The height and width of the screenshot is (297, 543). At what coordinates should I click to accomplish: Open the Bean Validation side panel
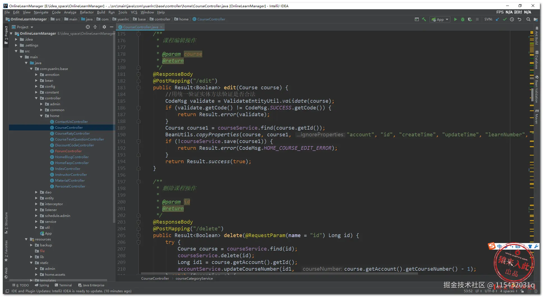[537, 89]
